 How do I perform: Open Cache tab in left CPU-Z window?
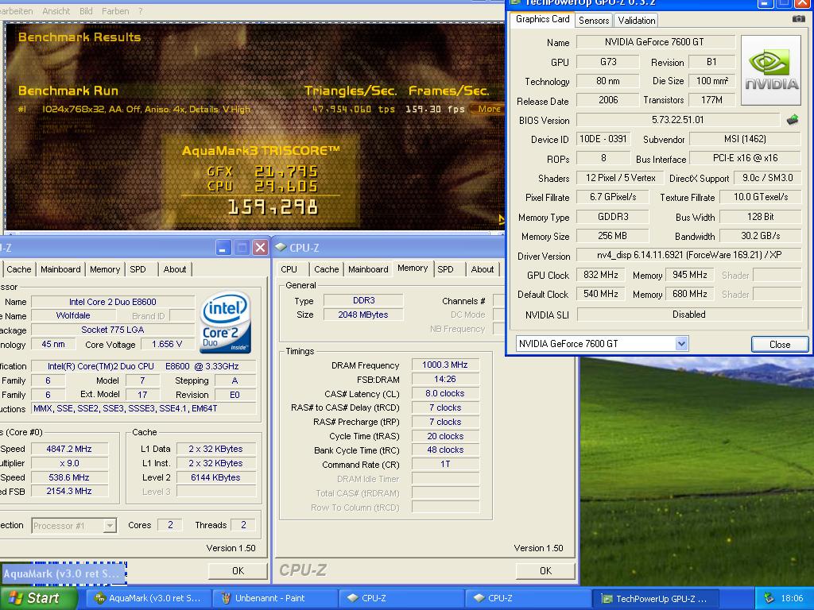click(19, 269)
